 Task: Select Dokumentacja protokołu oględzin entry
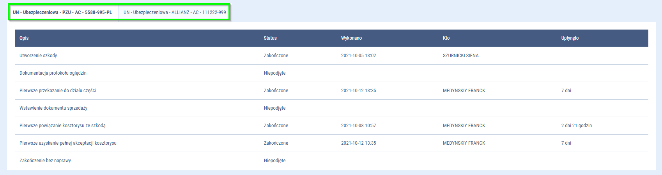pos(53,73)
